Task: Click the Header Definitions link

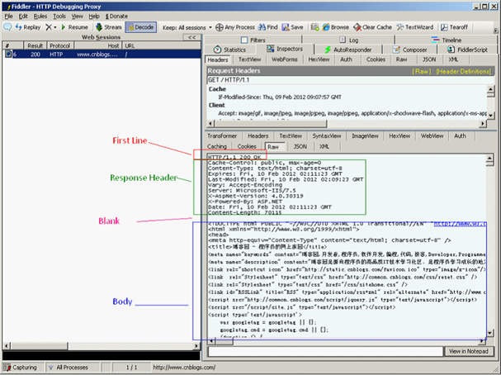Action: tap(464, 71)
